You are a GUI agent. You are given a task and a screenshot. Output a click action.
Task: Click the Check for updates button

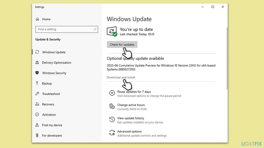pos(122,44)
